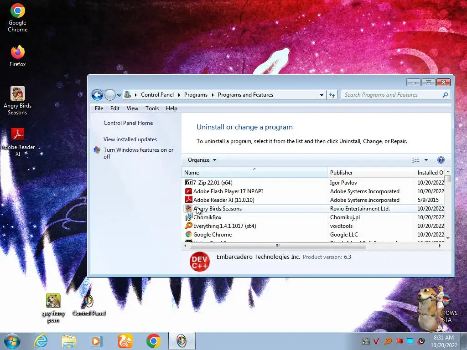Click voidtools publisher cell
467x350 pixels.
click(x=341, y=226)
